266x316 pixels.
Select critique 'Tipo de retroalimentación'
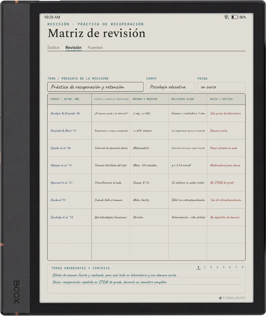[x=226, y=200]
